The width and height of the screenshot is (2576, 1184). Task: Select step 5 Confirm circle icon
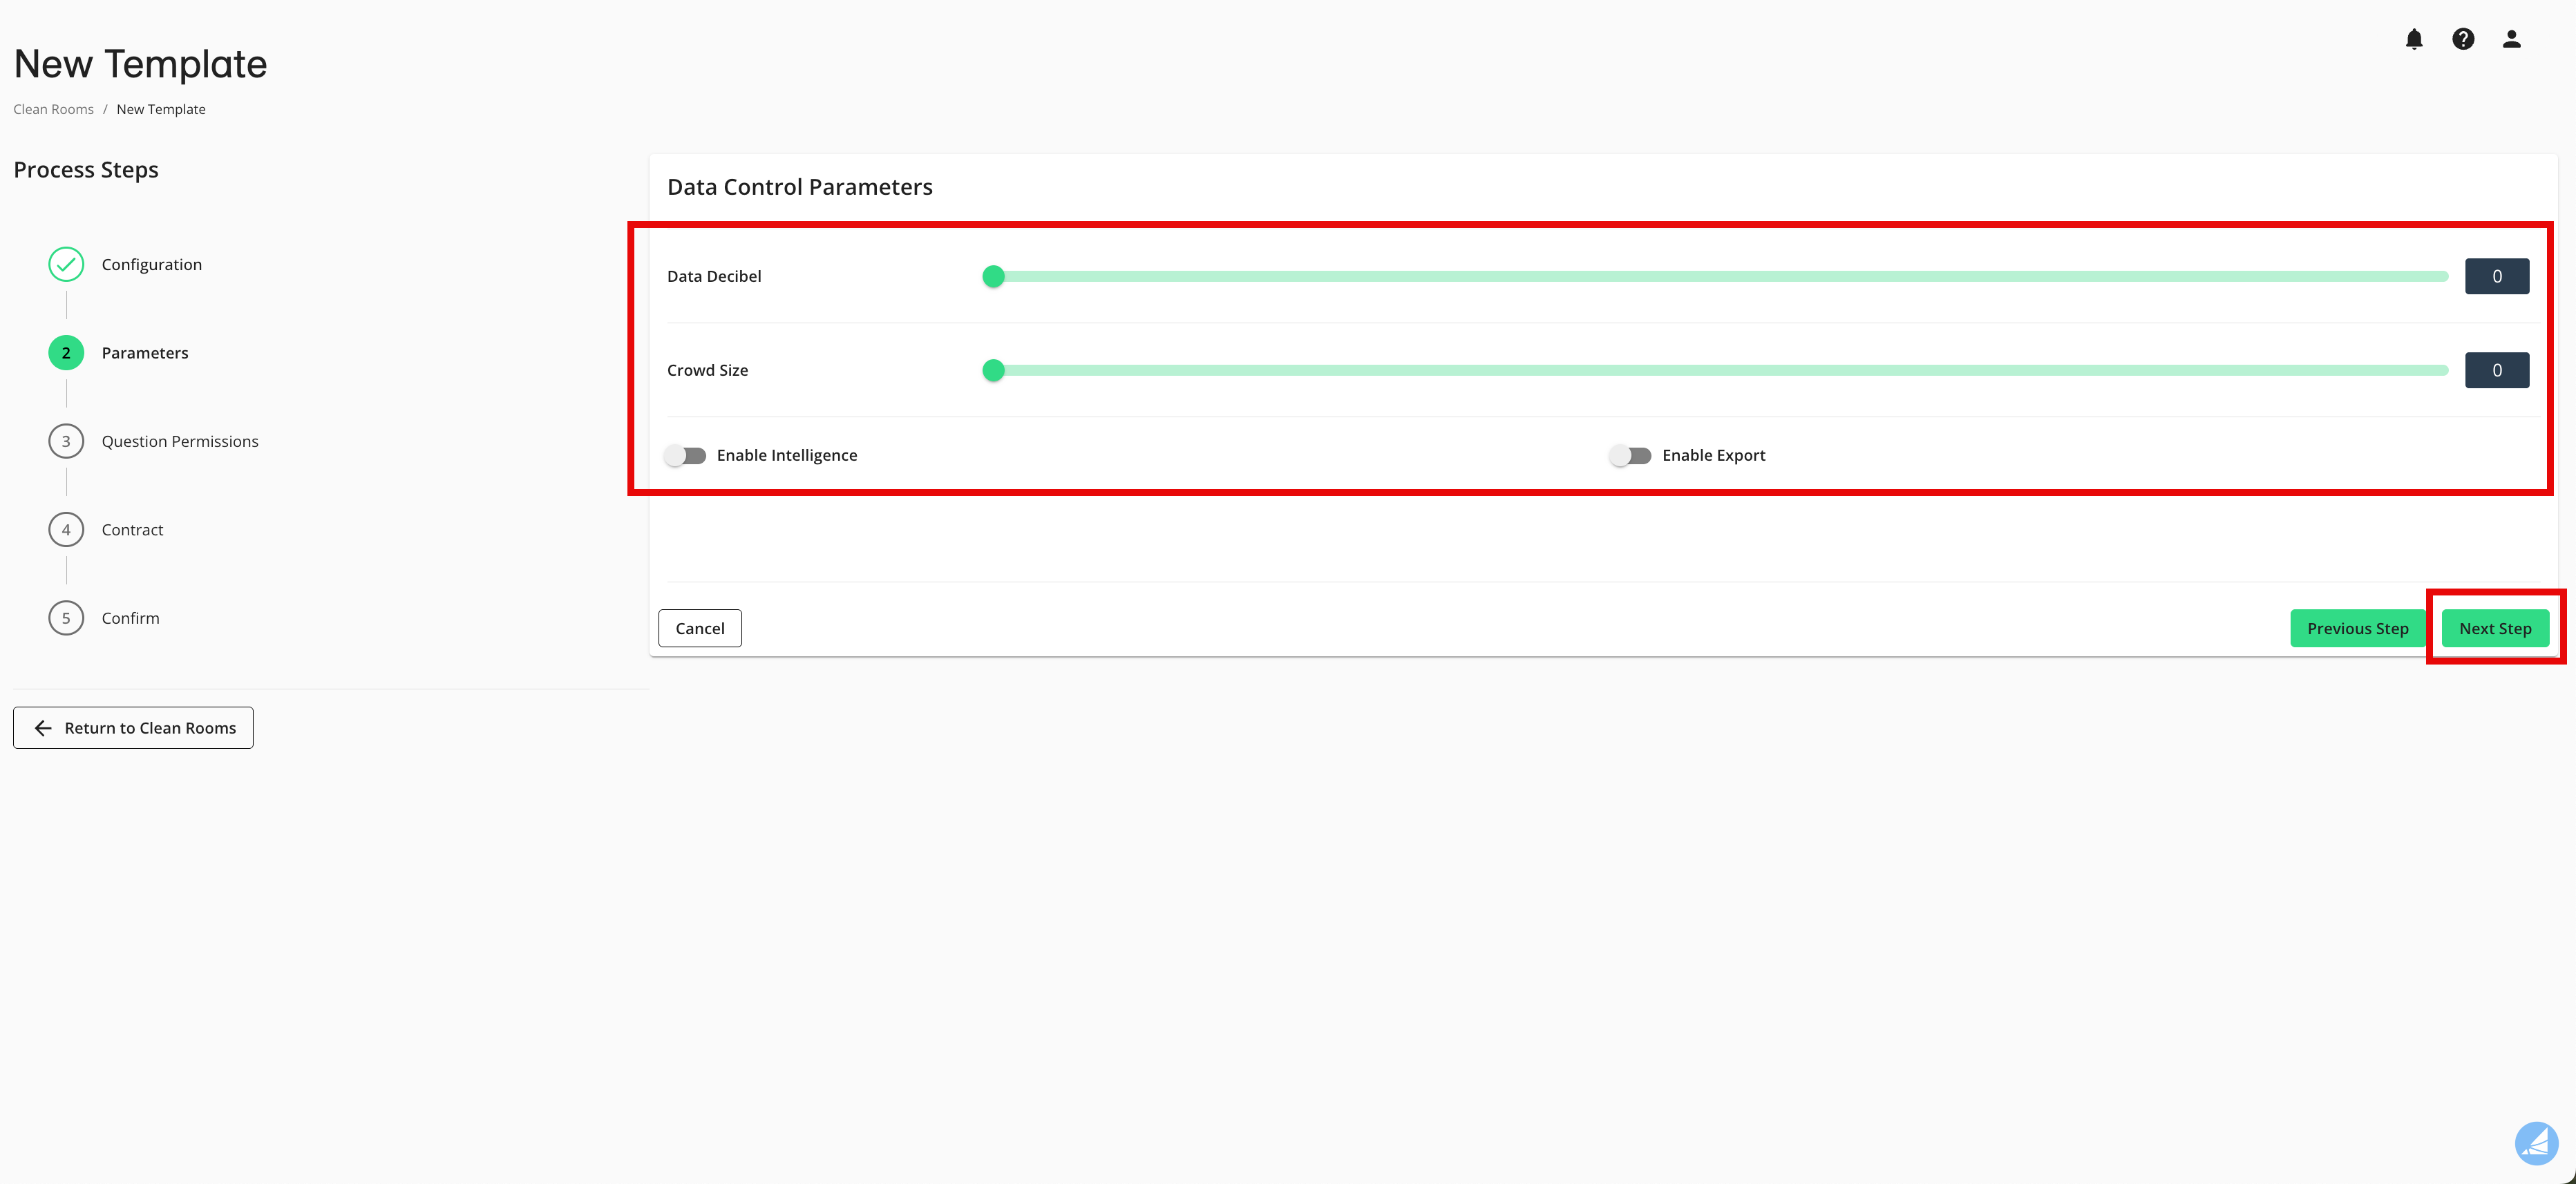pyautogui.click(x=65, y=617)
